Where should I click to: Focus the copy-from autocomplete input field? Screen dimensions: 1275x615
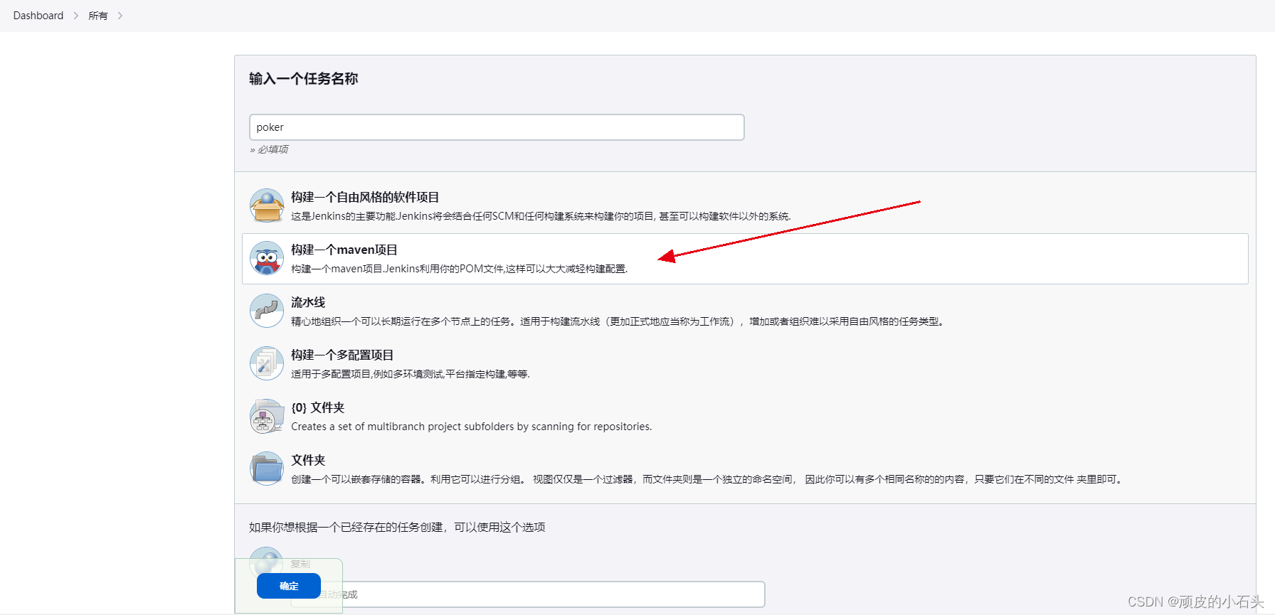(528, 594)
